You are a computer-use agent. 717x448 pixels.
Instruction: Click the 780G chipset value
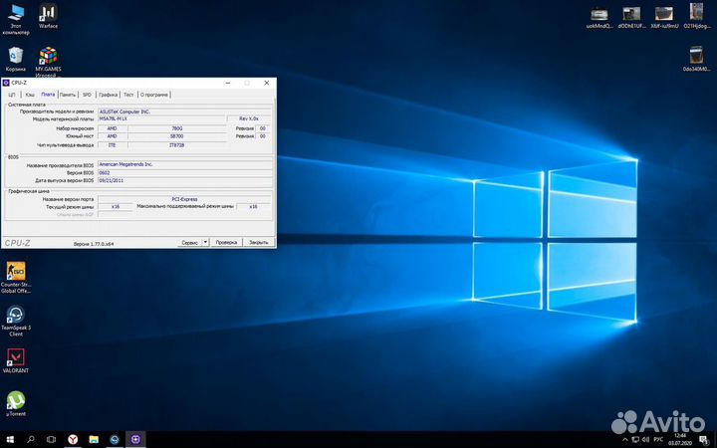point(177,128)
